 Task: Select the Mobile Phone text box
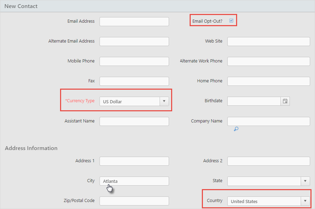(134, 61)
